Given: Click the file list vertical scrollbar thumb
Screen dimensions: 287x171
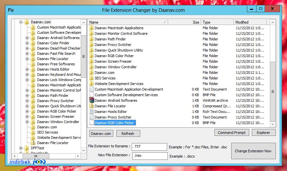Looking at the screenshot, I should [273, 92].
